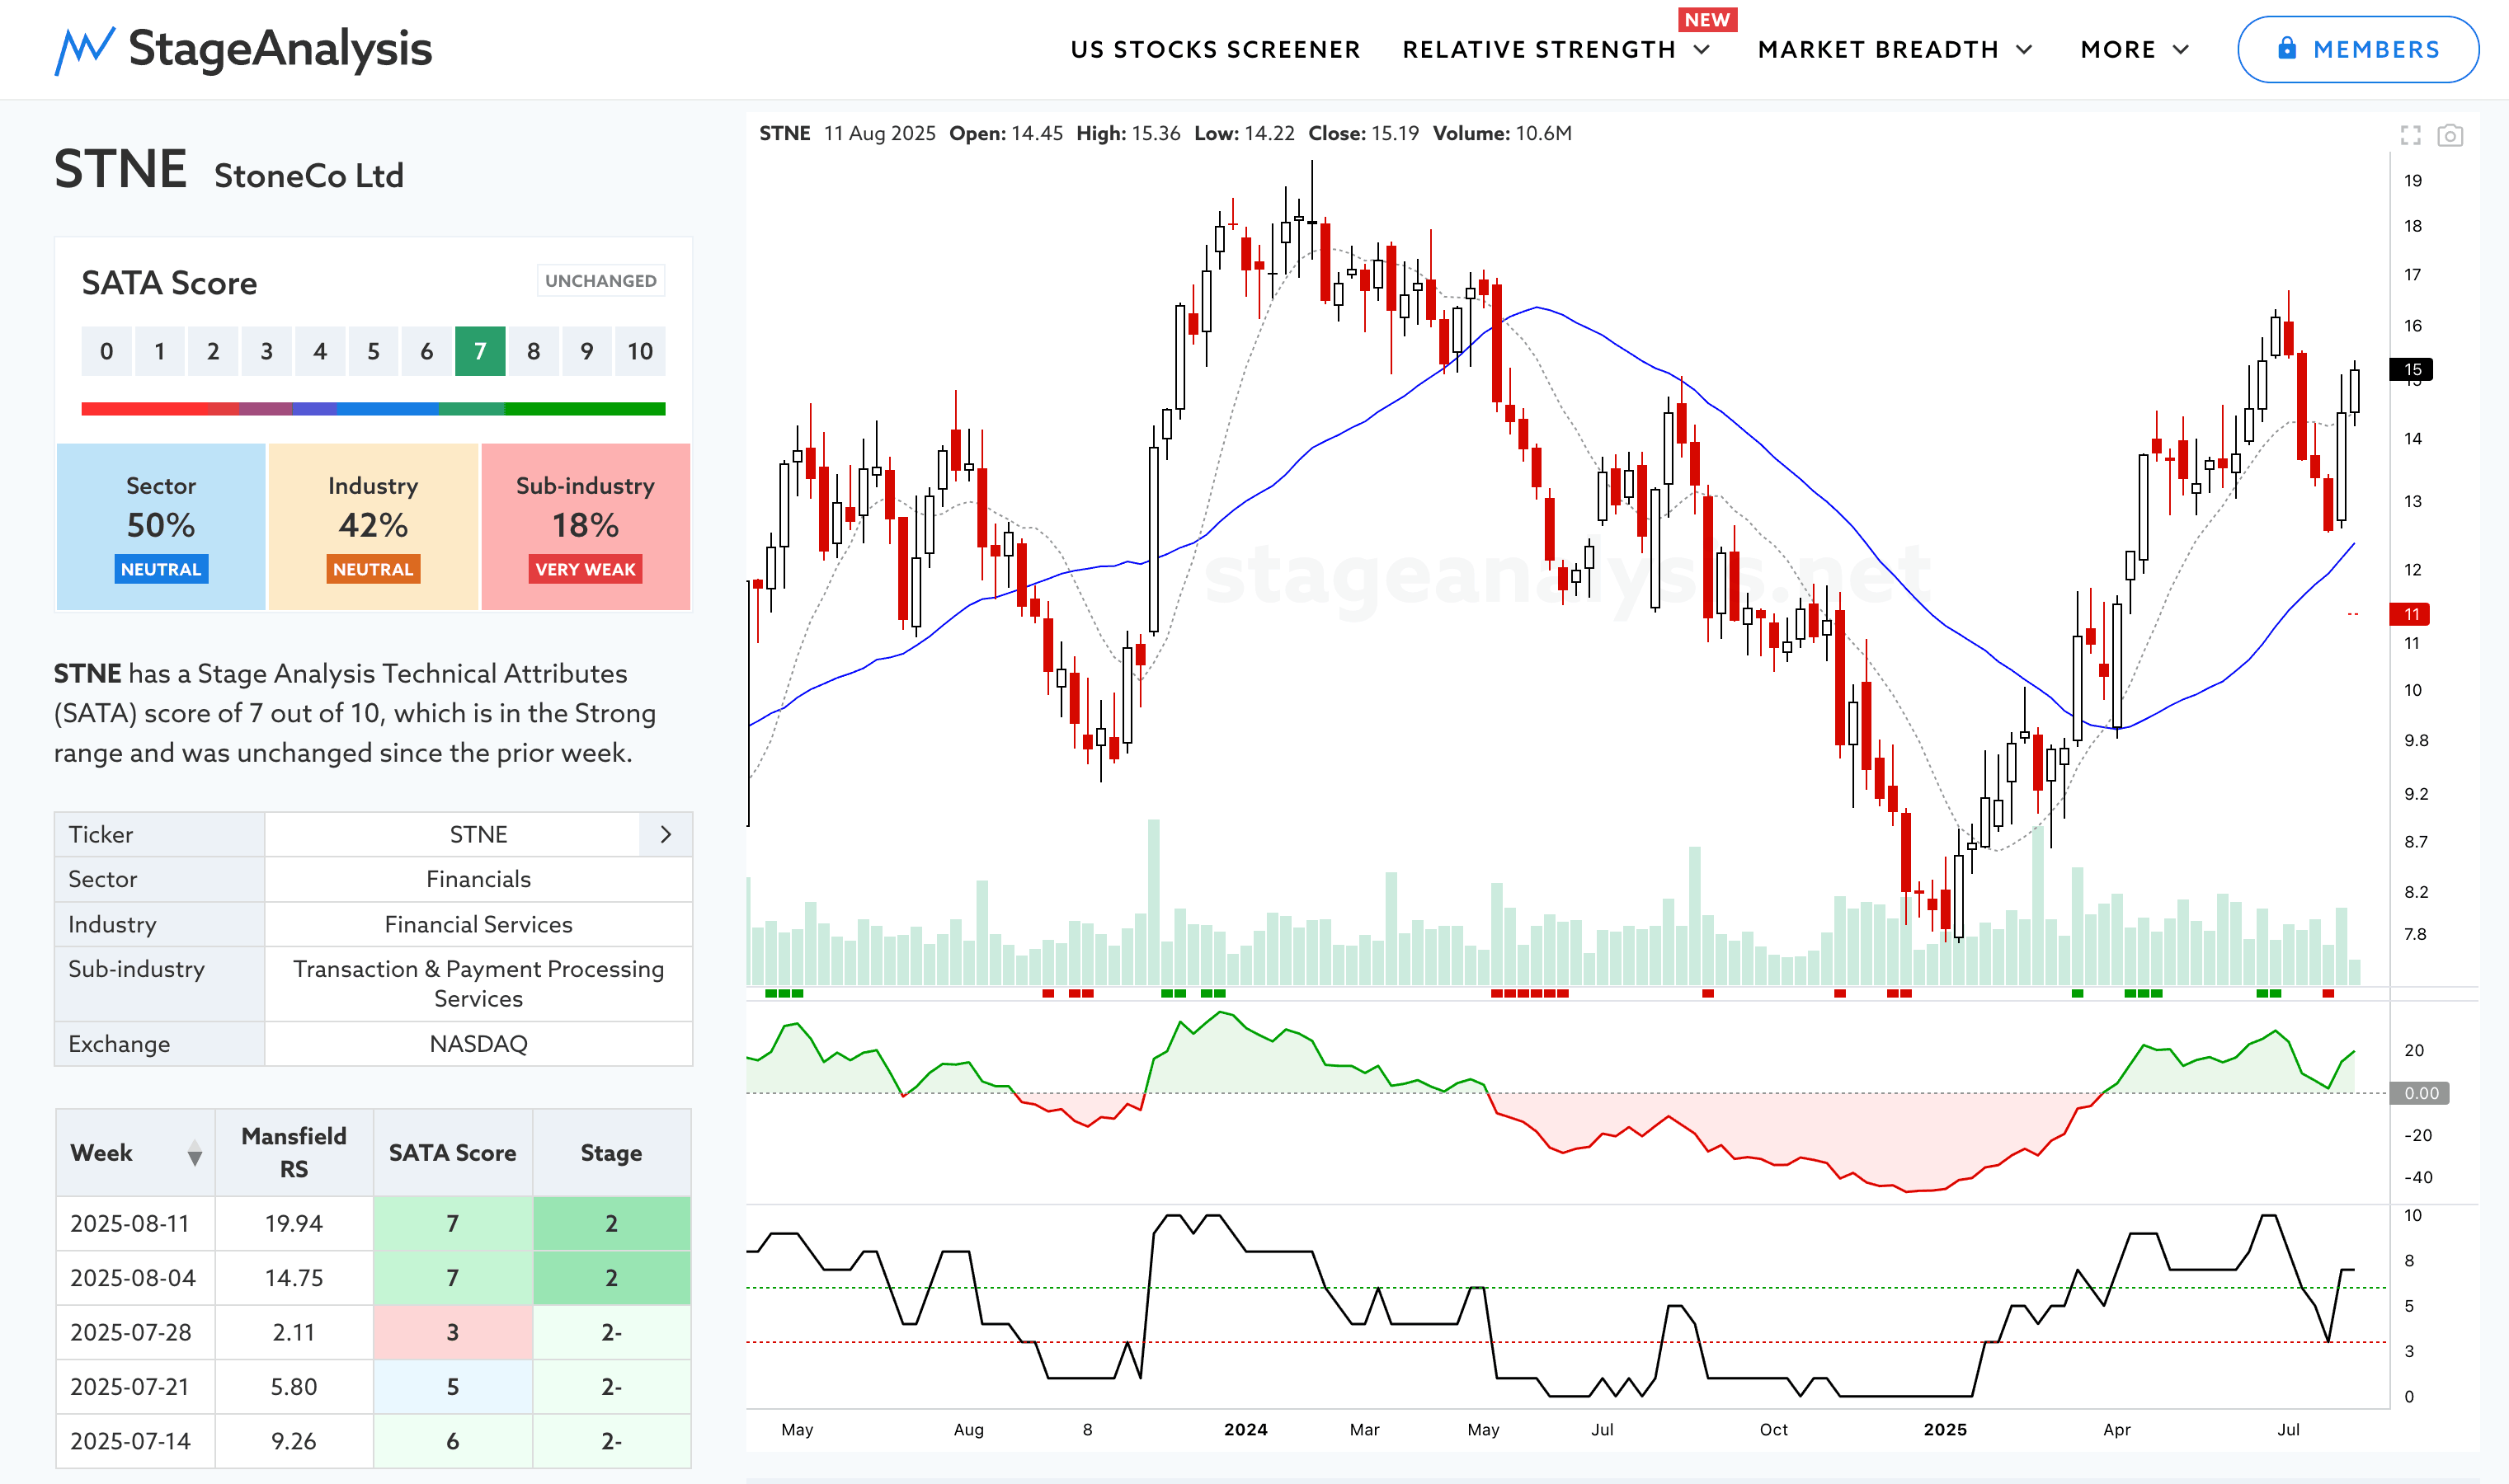Click the Stage column header

611,1153
